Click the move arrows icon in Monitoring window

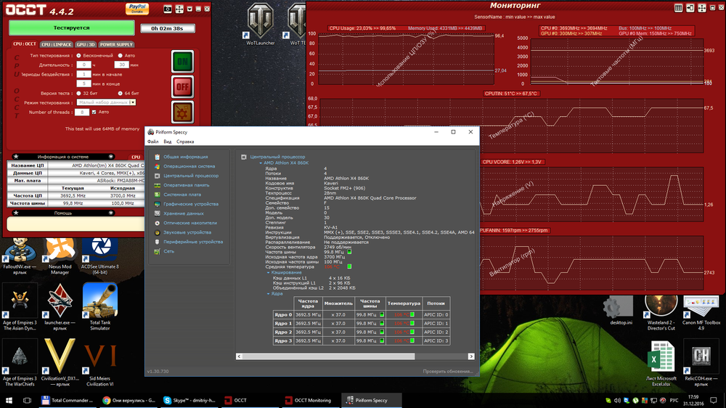click(701, 8)
